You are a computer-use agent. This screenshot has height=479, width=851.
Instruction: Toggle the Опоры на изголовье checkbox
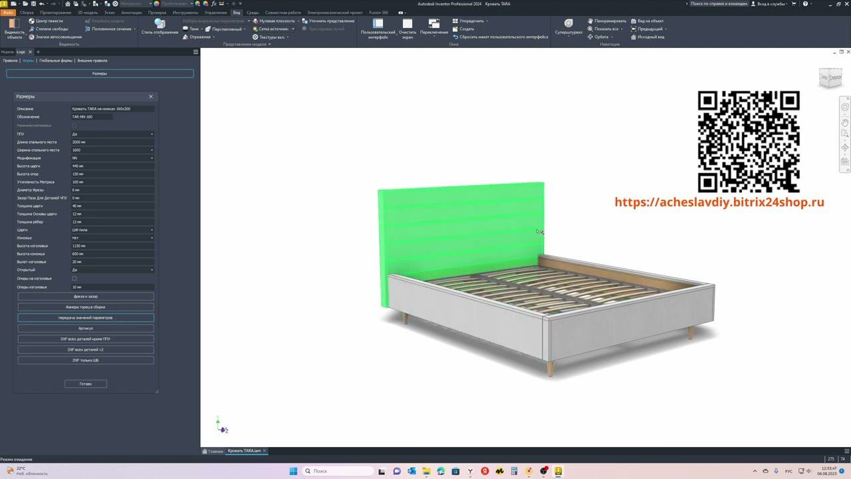tap(74, 278)
